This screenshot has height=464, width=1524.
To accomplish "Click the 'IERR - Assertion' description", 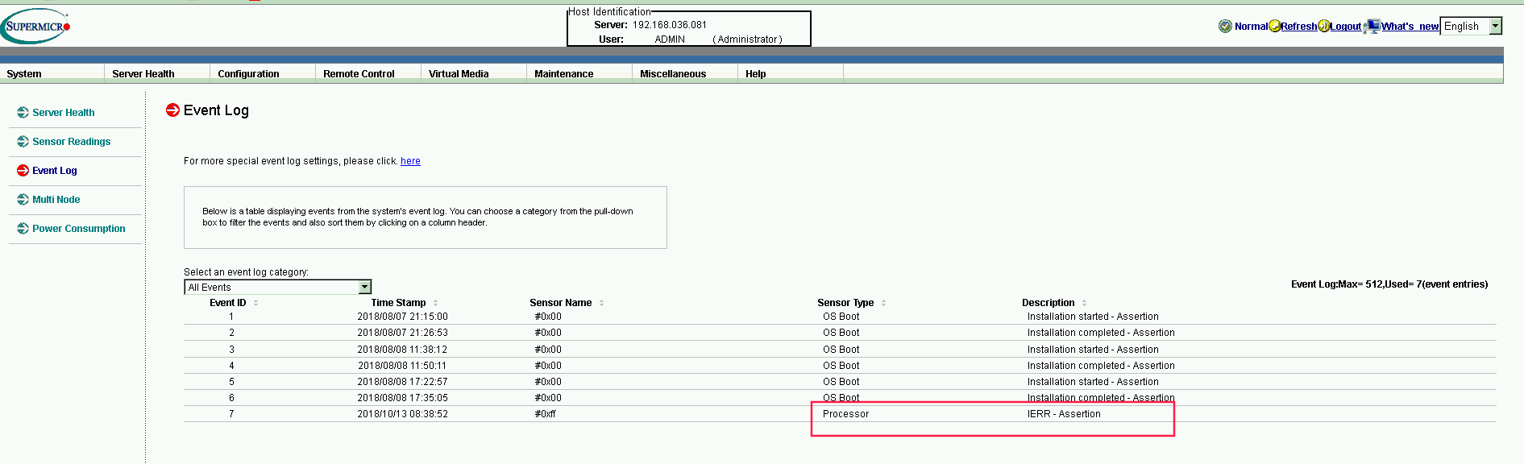I will 1064,414.
